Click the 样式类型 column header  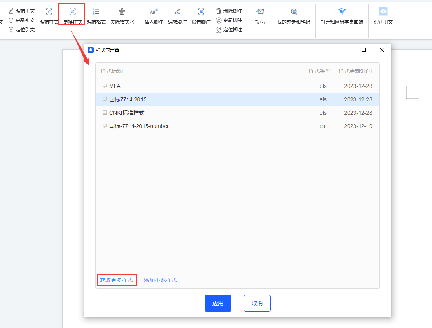[320, 71]
